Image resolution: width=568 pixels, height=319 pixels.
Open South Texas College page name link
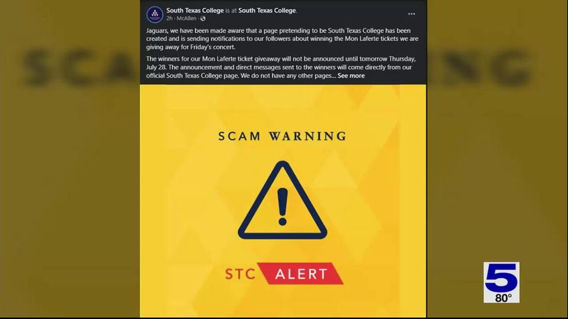pyautogui.click(x=195, y=11)
